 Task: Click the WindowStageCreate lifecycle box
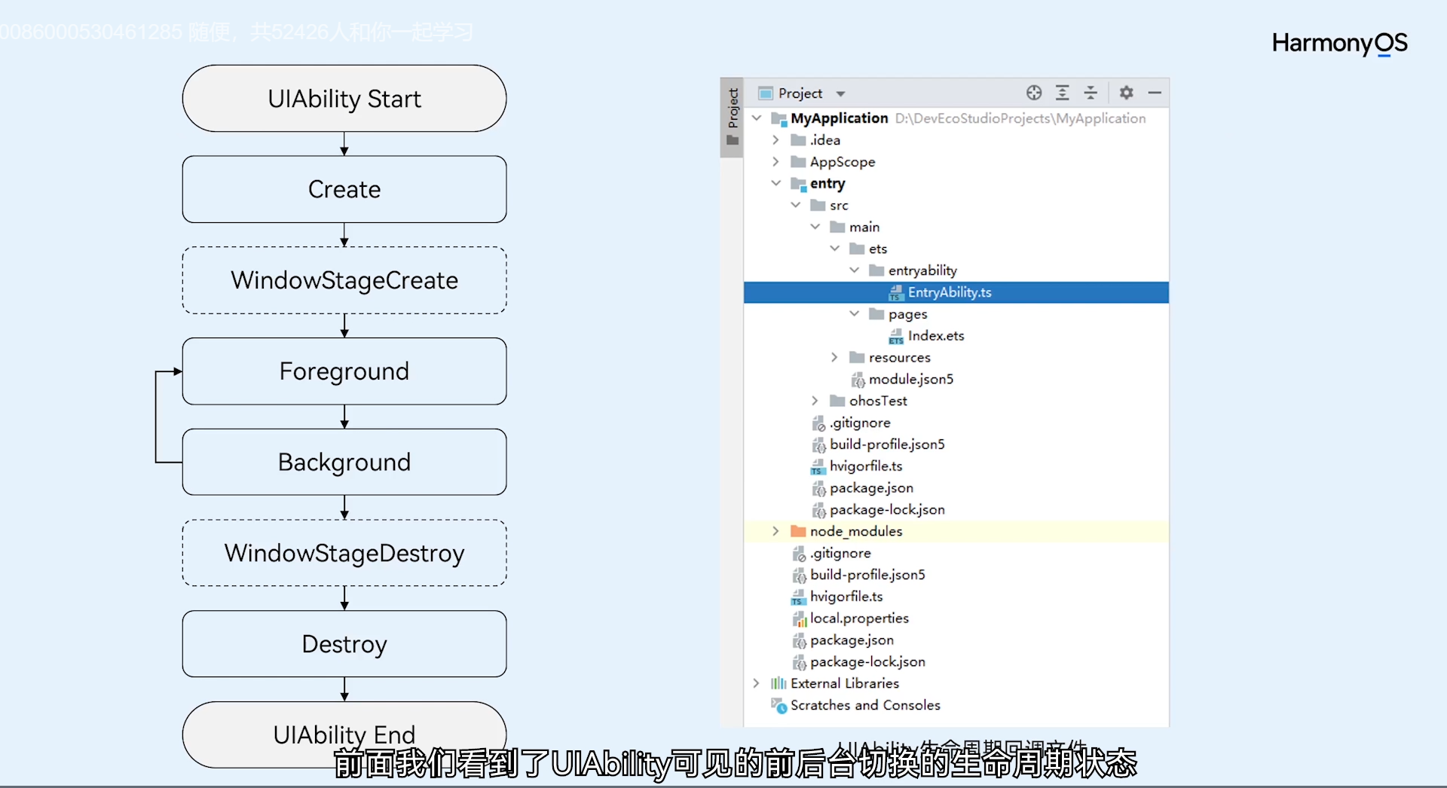point(344,280)
